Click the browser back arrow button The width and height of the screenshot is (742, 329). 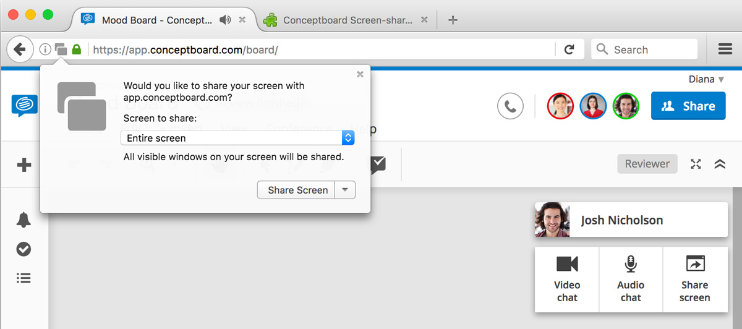(20, 49)
